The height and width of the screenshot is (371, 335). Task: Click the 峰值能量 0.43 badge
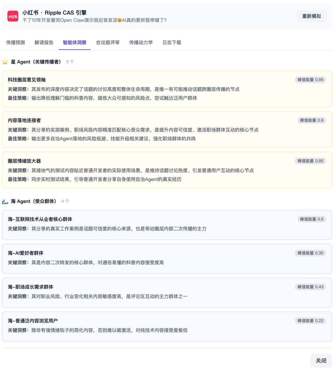coord(310,287)
